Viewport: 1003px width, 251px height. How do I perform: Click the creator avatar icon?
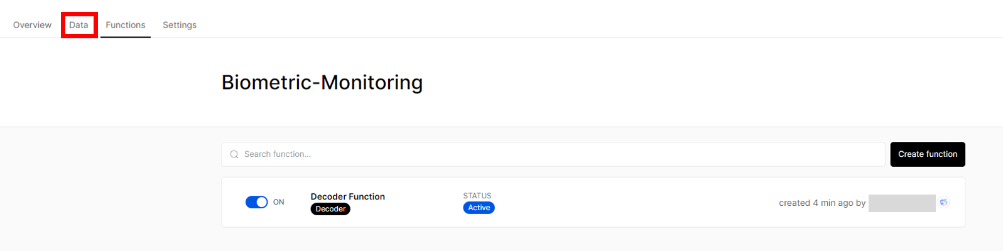coord(943,202)
